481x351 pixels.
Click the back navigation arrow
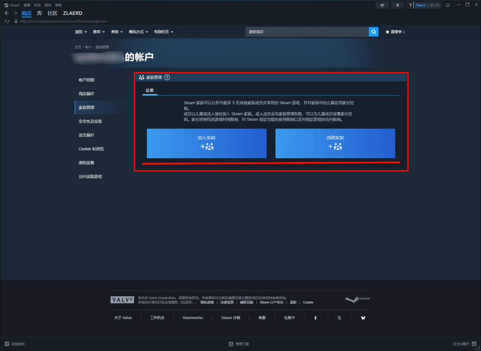(x=7, y=13)
